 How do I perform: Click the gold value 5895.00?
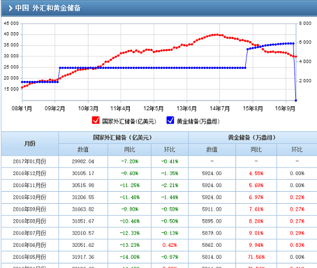(212, 221)
